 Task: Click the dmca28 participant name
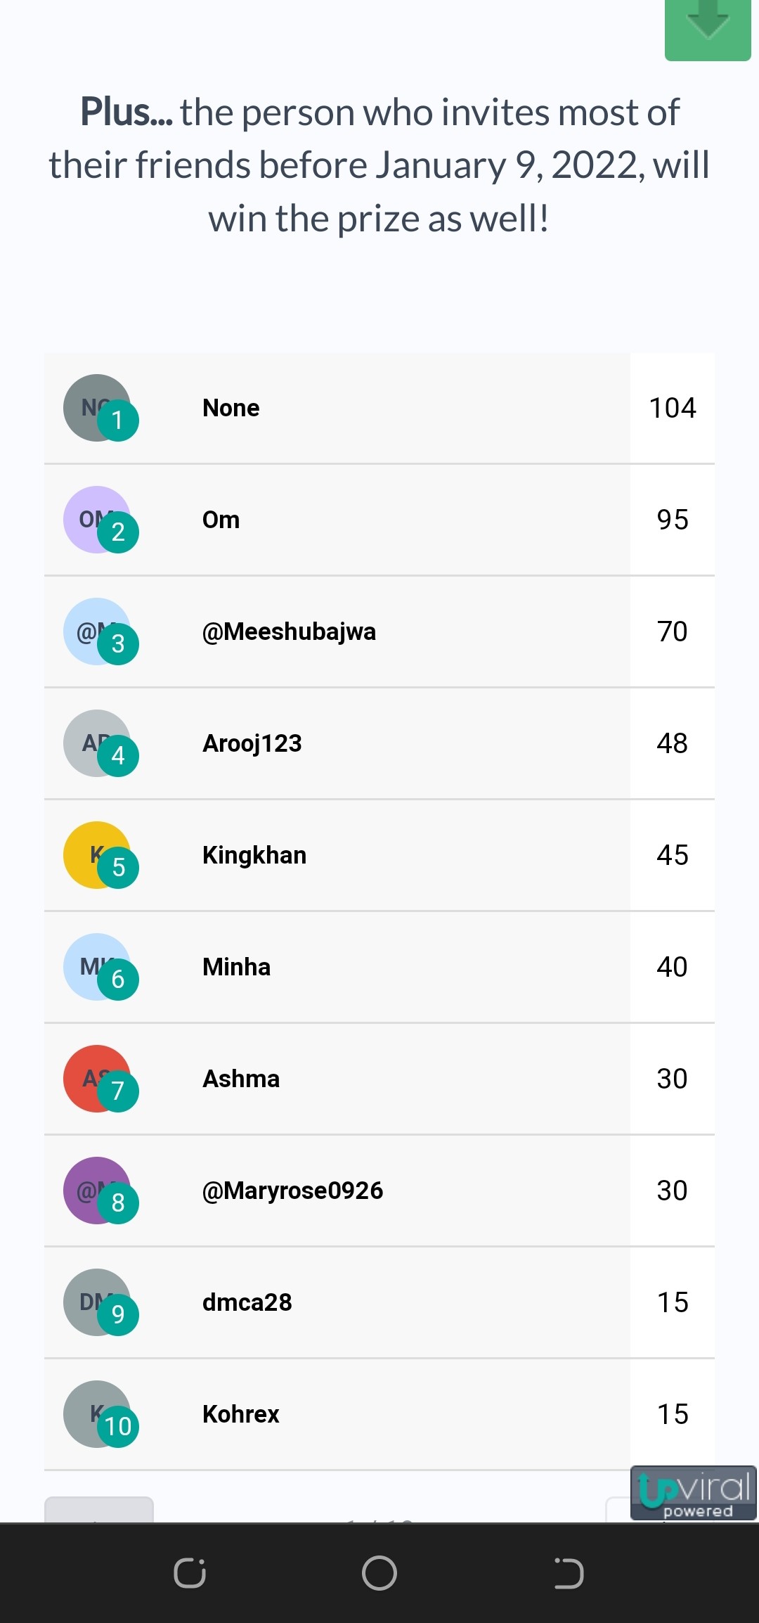click(x=247, y=1302)
